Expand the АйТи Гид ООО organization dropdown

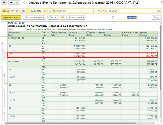pyautogui.click(x=156, y=11)
